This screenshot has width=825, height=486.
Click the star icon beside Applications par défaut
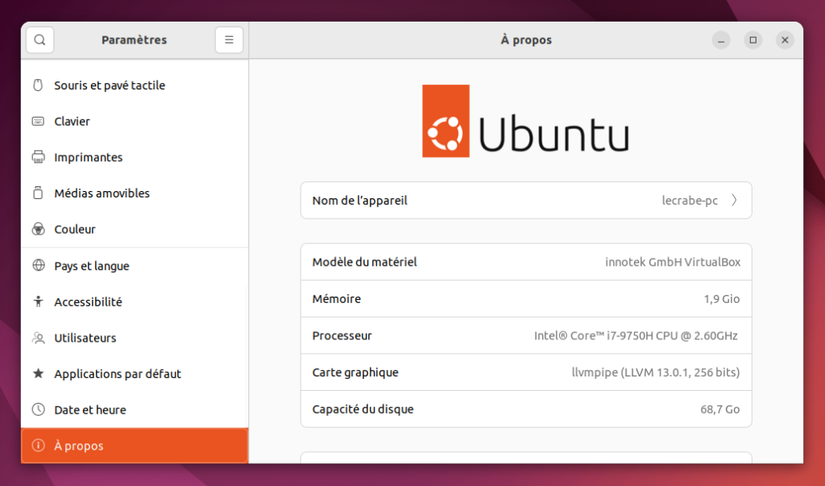coord(38,373)
